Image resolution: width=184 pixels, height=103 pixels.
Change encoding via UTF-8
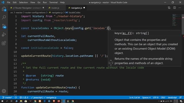pyautogui.click(x=156, y=98)
